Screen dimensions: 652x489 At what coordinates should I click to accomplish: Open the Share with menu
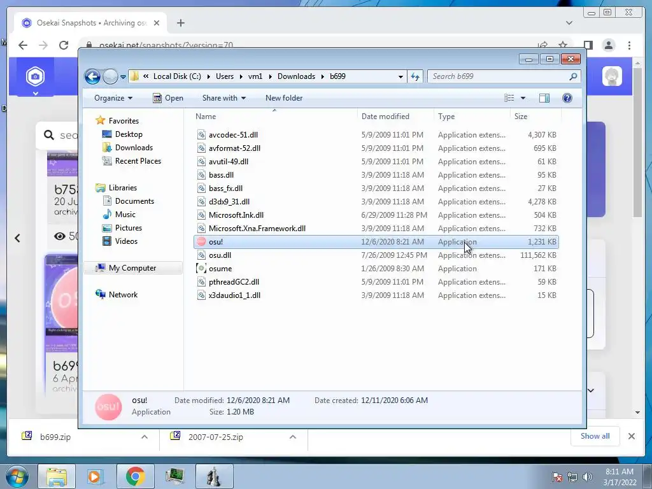[223, 98]
